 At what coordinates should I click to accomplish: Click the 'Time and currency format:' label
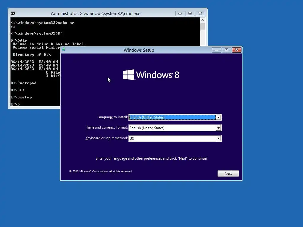click(107, 127)
